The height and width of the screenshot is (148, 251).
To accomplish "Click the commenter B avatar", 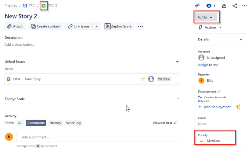I will click(x=9, y=137).
